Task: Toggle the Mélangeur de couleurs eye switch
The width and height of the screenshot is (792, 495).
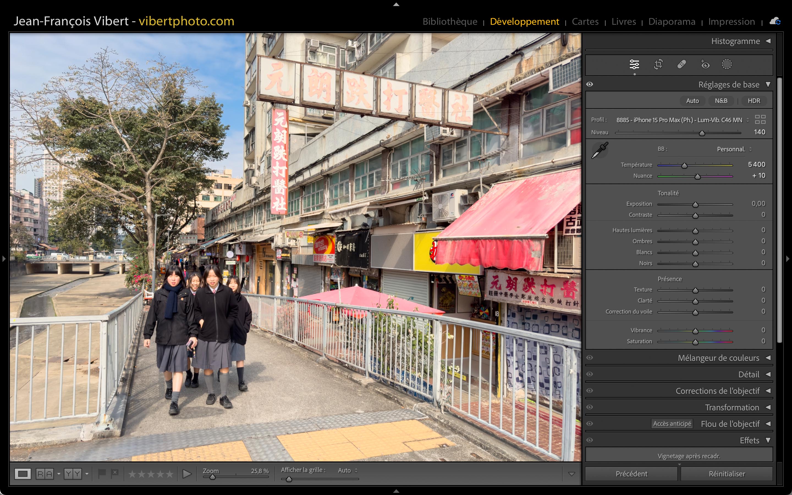Action: tap(590, 358)
